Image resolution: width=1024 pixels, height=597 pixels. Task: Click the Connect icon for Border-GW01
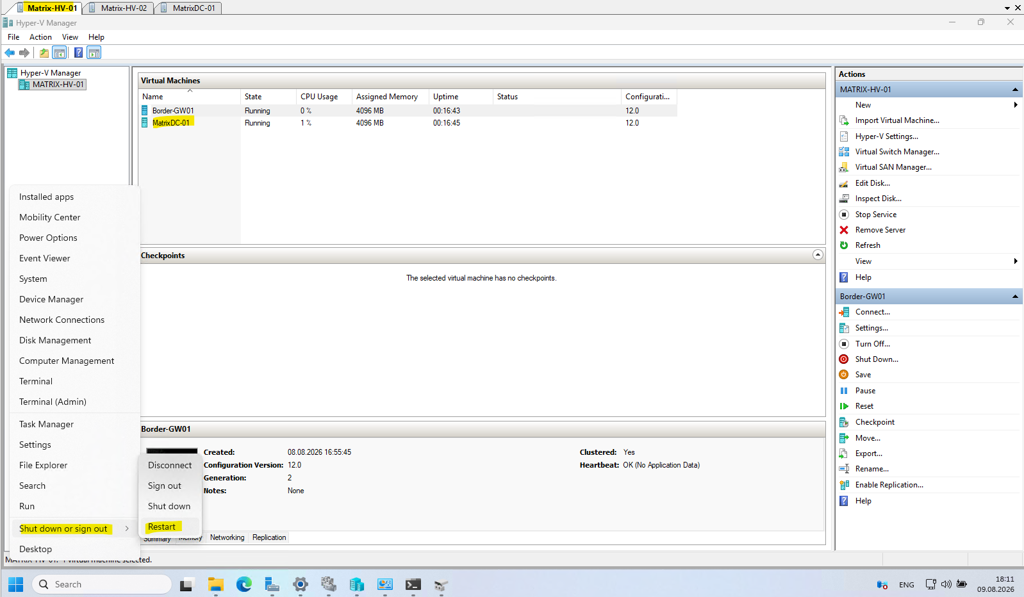[844, 312]
